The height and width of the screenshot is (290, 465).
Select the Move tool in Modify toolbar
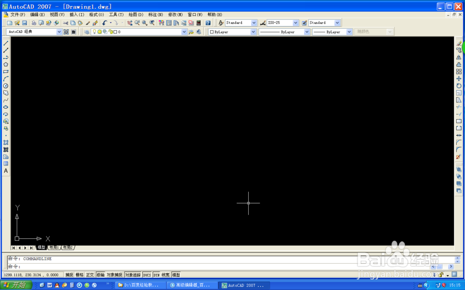tap(459, 79)
